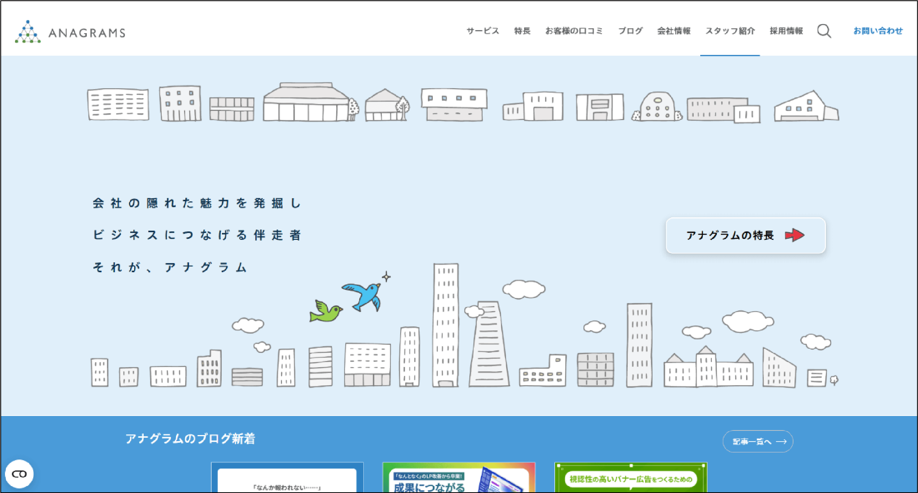Image resolution: width=918 pixels, height=493 pixels.
Task: Open お客様の口コミ navigation item
Action: [574, 31]
